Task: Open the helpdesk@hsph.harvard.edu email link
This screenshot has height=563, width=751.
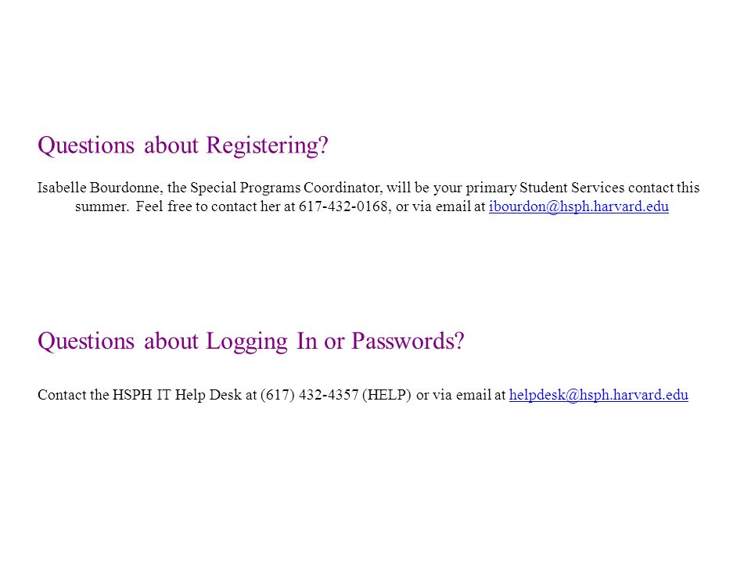Action: click(598, 394)
